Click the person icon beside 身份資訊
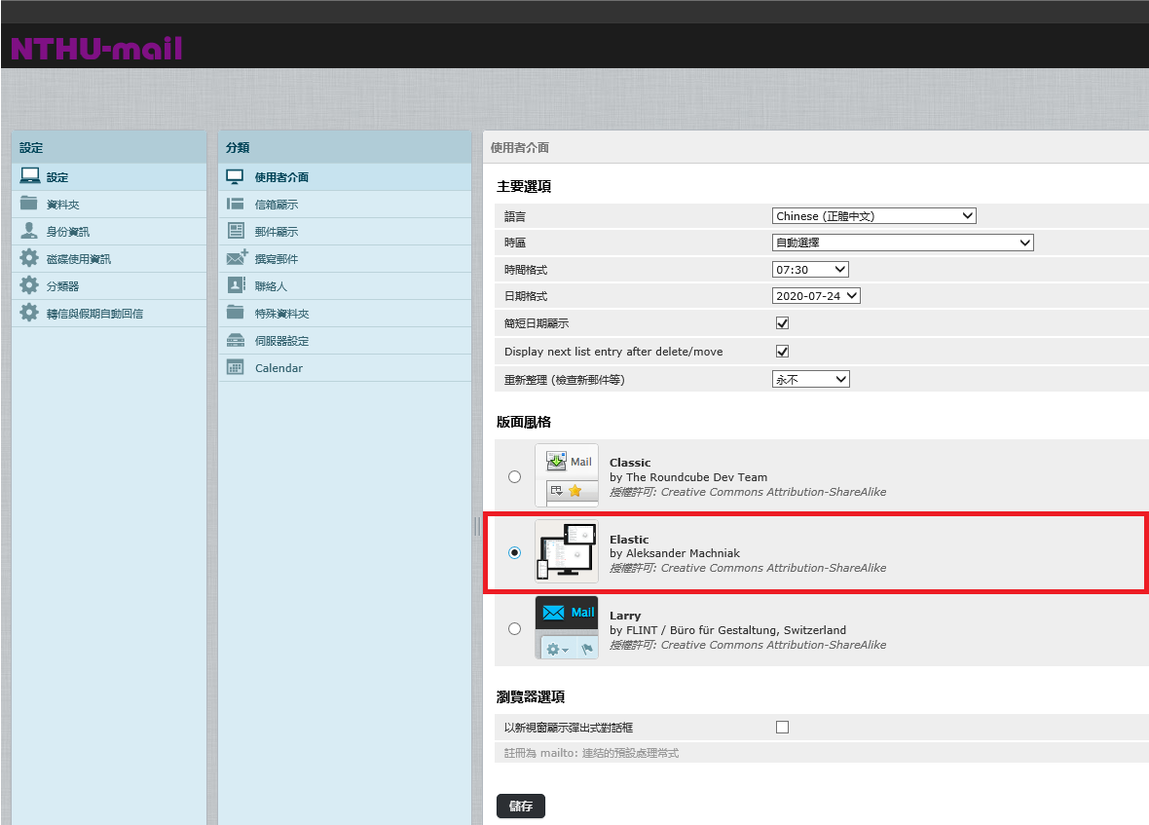 pyautogui.click(x=29, y=231)
